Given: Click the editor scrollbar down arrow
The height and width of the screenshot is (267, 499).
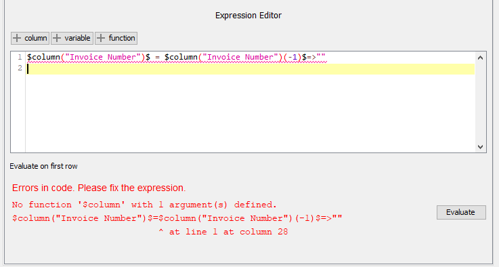Looking at the screenshot, I should pos(480,147).
